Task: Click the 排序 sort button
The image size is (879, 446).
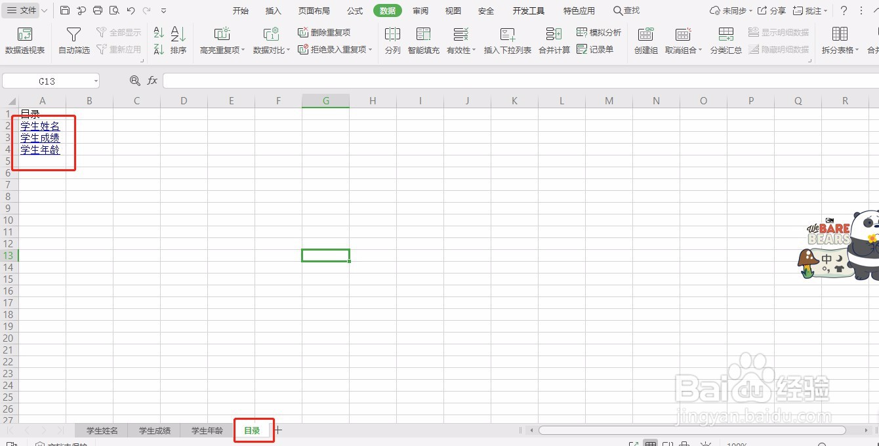Action: tap(178, 41)
